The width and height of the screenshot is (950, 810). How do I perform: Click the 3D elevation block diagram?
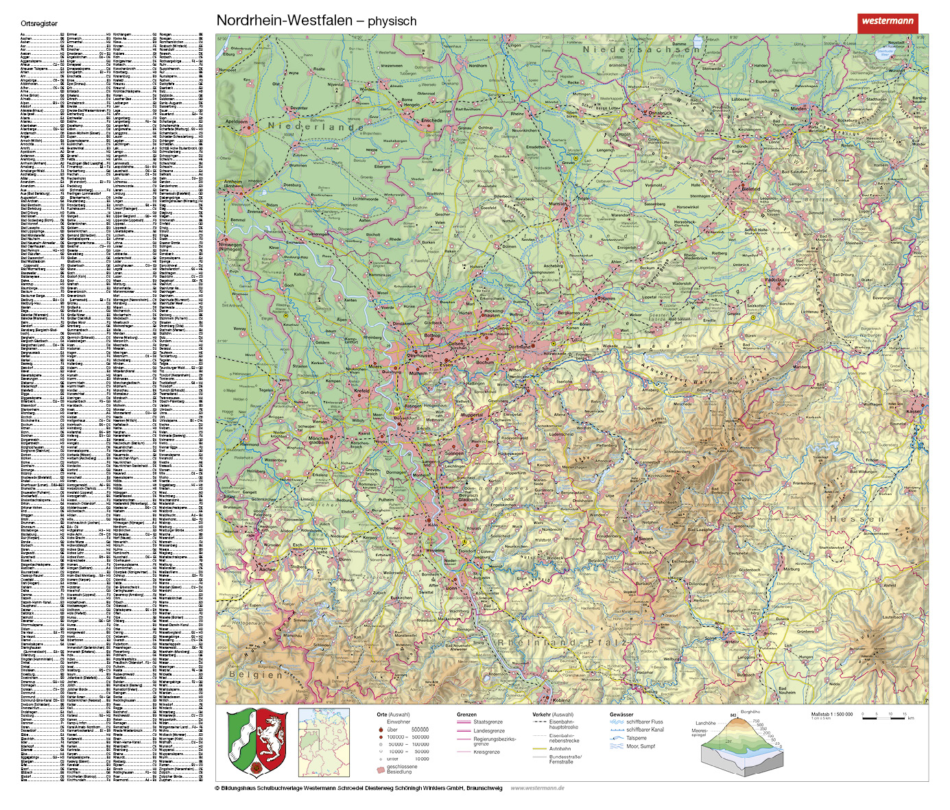click(x=742, y=747)
